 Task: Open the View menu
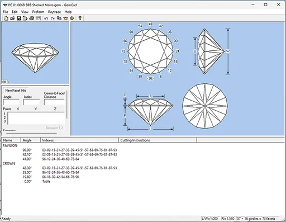25,12
